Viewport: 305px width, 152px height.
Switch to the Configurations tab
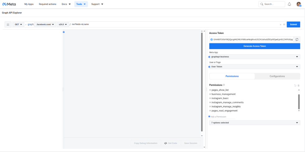[277, 76]
